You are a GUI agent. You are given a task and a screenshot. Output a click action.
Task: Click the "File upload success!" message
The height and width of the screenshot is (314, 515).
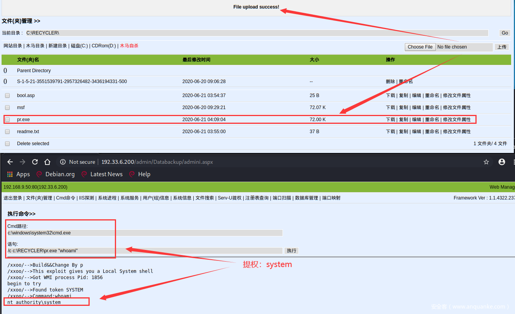256,7
